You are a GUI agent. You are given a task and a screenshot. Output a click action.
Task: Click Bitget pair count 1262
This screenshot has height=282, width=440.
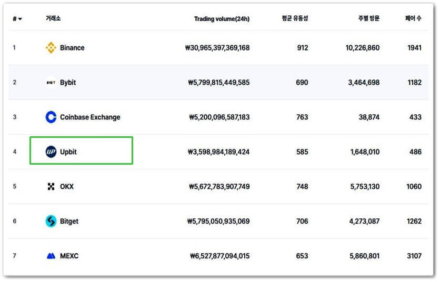[x=414, y=221]
